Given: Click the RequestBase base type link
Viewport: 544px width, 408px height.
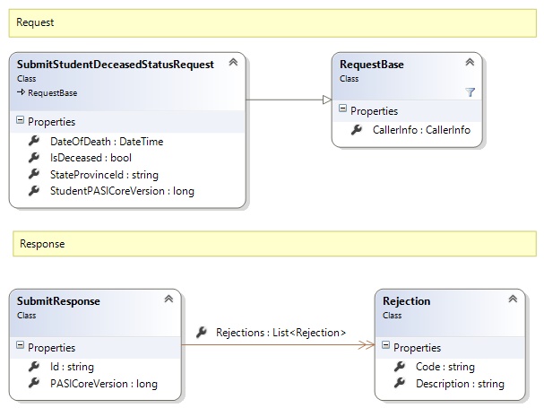Looking at the screenshot, I should 52,92.
